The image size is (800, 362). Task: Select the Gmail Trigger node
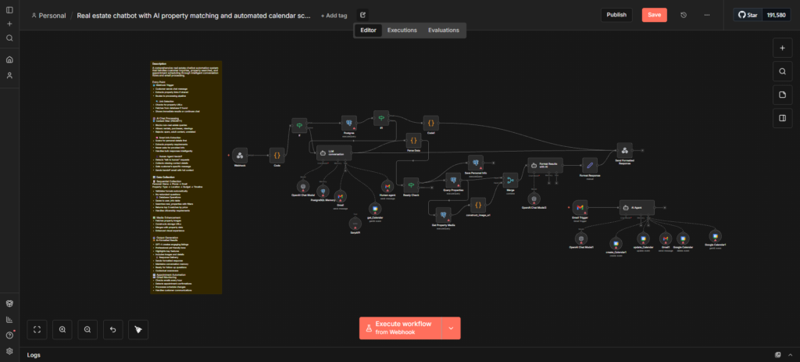coord(580,207)
